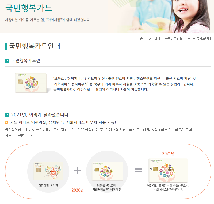
Task: Click the 아이행복카드 card image
Action: coord(48,171)
